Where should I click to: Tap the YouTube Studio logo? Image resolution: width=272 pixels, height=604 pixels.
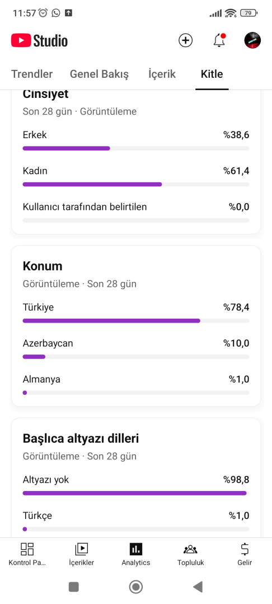pyautogui.click(x=39, y=40)
